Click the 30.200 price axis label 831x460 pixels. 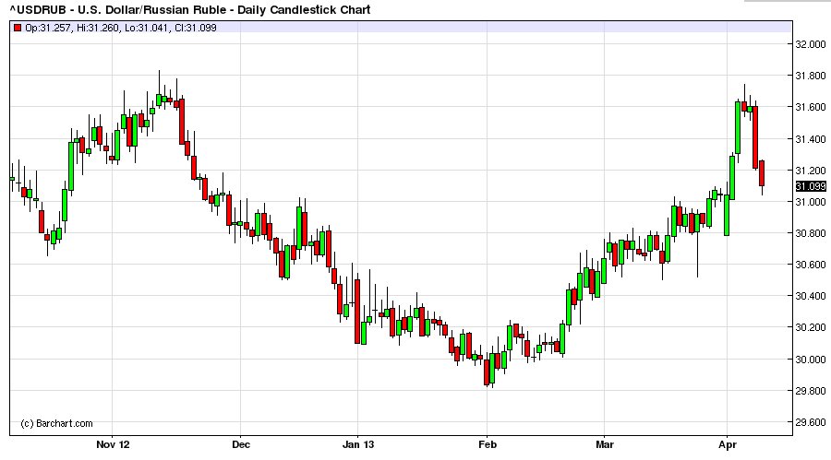(x=811, y=327)
